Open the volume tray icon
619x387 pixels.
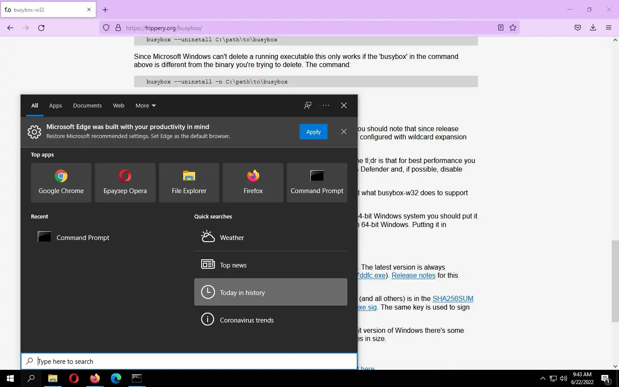[x=564, y=378]
